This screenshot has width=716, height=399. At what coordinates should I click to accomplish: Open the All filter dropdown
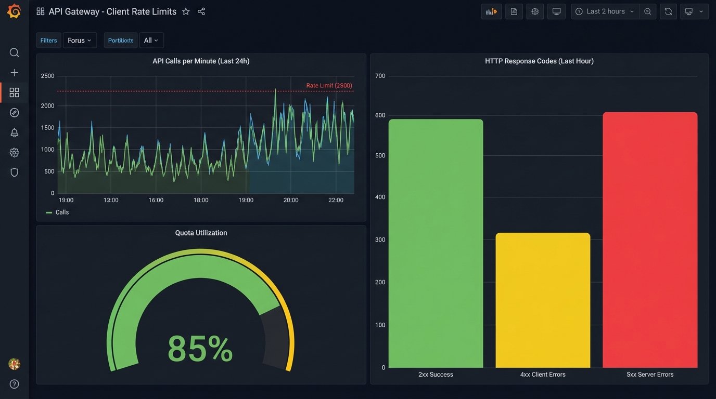151,40
